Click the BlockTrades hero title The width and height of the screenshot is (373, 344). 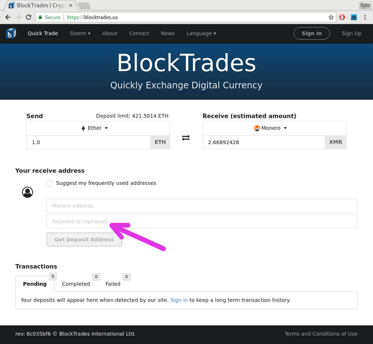(x=186, y=62)
